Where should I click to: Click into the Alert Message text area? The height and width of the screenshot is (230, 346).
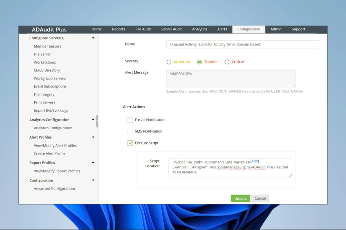pyautogui.click(x=231, y=79)
